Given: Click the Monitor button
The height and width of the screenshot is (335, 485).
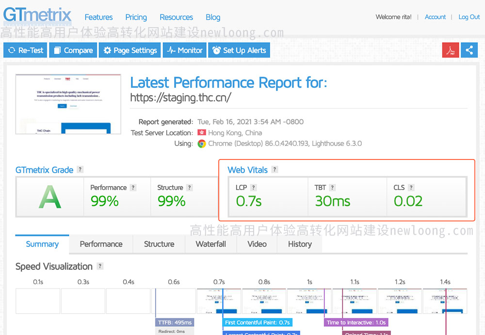Looking at the screenshot, I should [x=184, y=50].
